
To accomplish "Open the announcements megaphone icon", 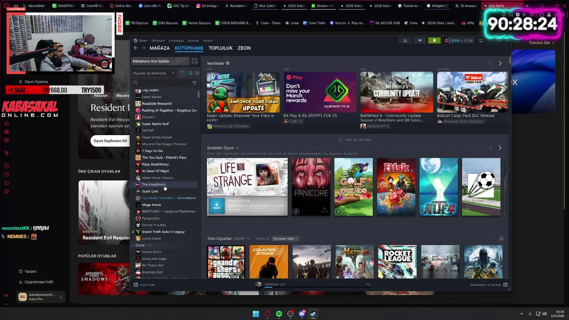I will click(420, 40).
